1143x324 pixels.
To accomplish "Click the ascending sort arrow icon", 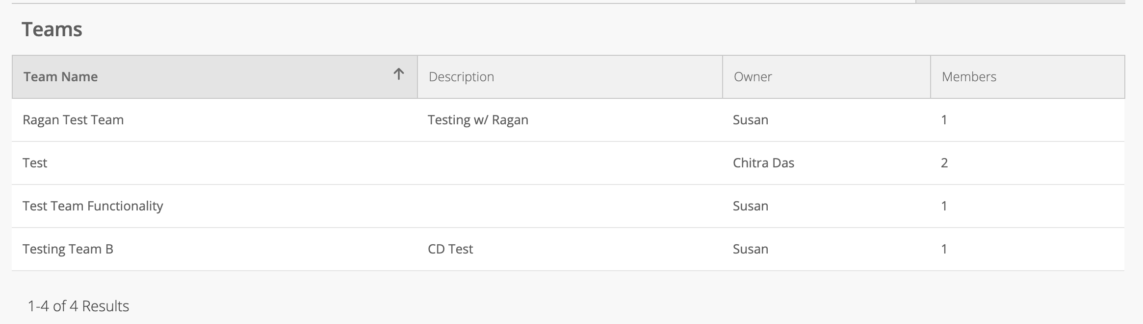I will coord(399,74).
